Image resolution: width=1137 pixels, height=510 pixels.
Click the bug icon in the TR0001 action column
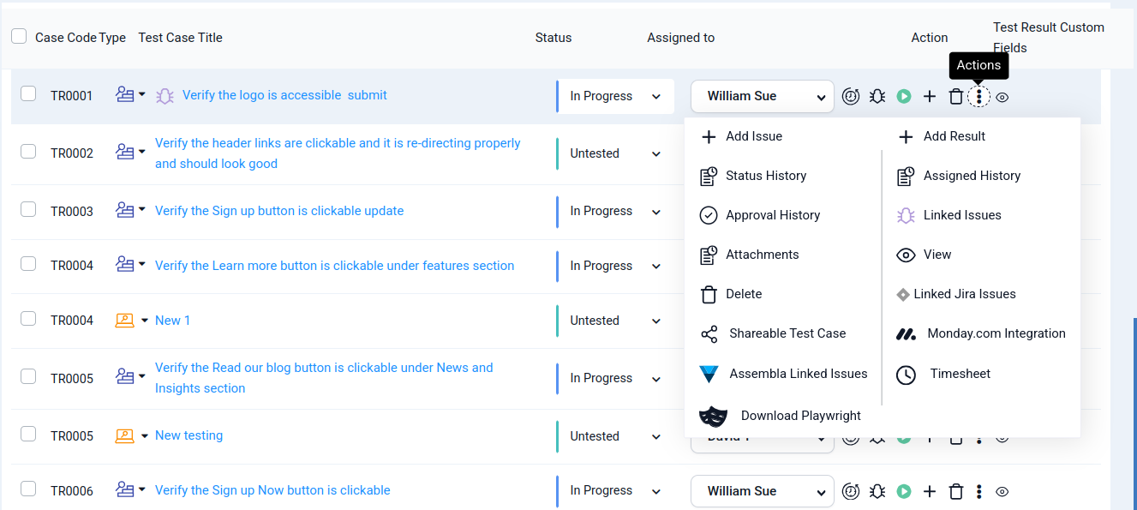pos(877,97)
